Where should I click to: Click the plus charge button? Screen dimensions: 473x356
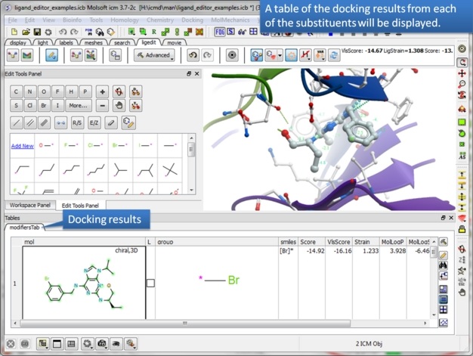(x=103, y=91)
